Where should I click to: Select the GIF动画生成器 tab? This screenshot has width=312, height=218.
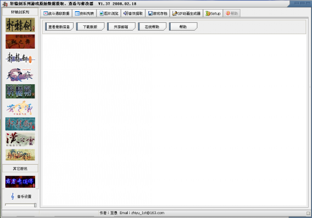click(x=186, y=13)
